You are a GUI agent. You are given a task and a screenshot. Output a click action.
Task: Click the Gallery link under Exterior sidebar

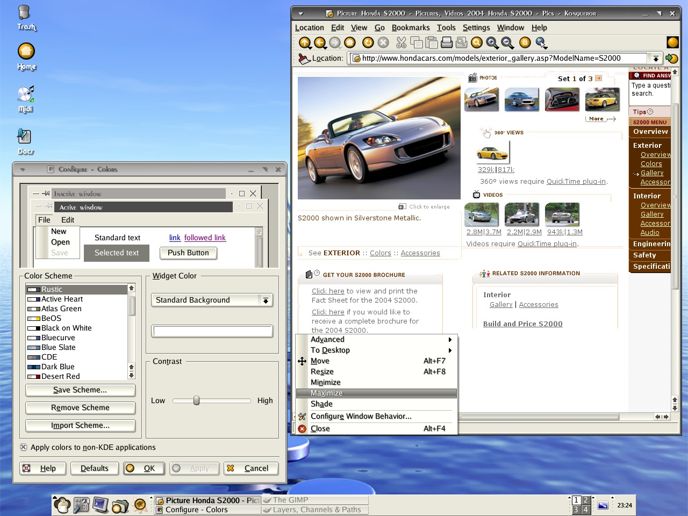(x=652, y=173)
